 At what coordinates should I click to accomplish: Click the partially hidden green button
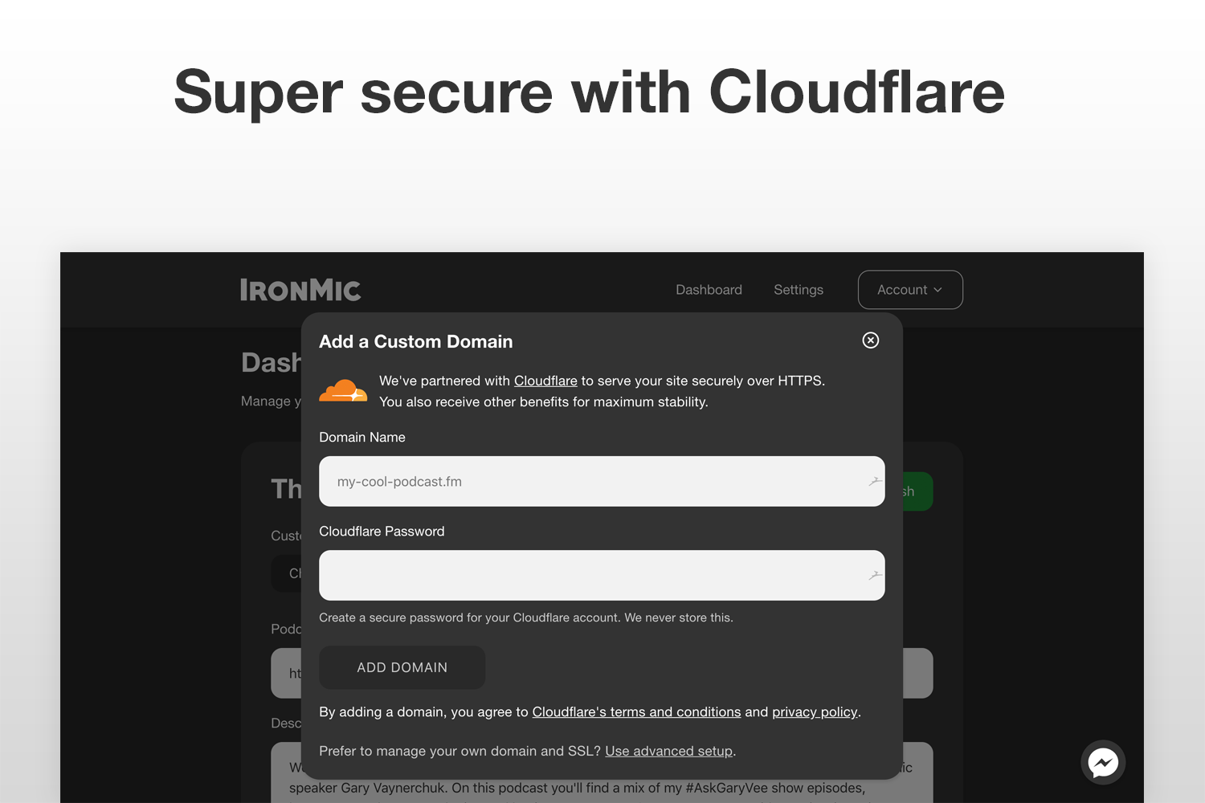point(917,491)
